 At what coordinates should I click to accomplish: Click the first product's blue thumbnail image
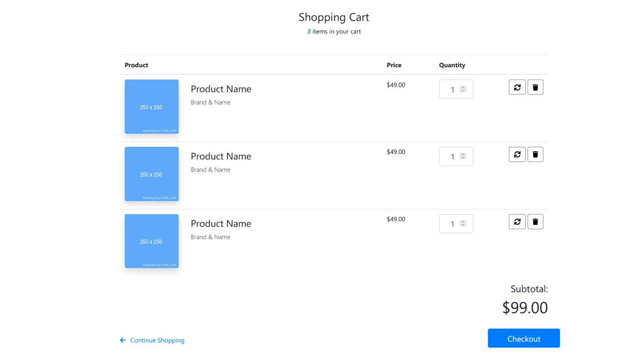click(151, 107)
